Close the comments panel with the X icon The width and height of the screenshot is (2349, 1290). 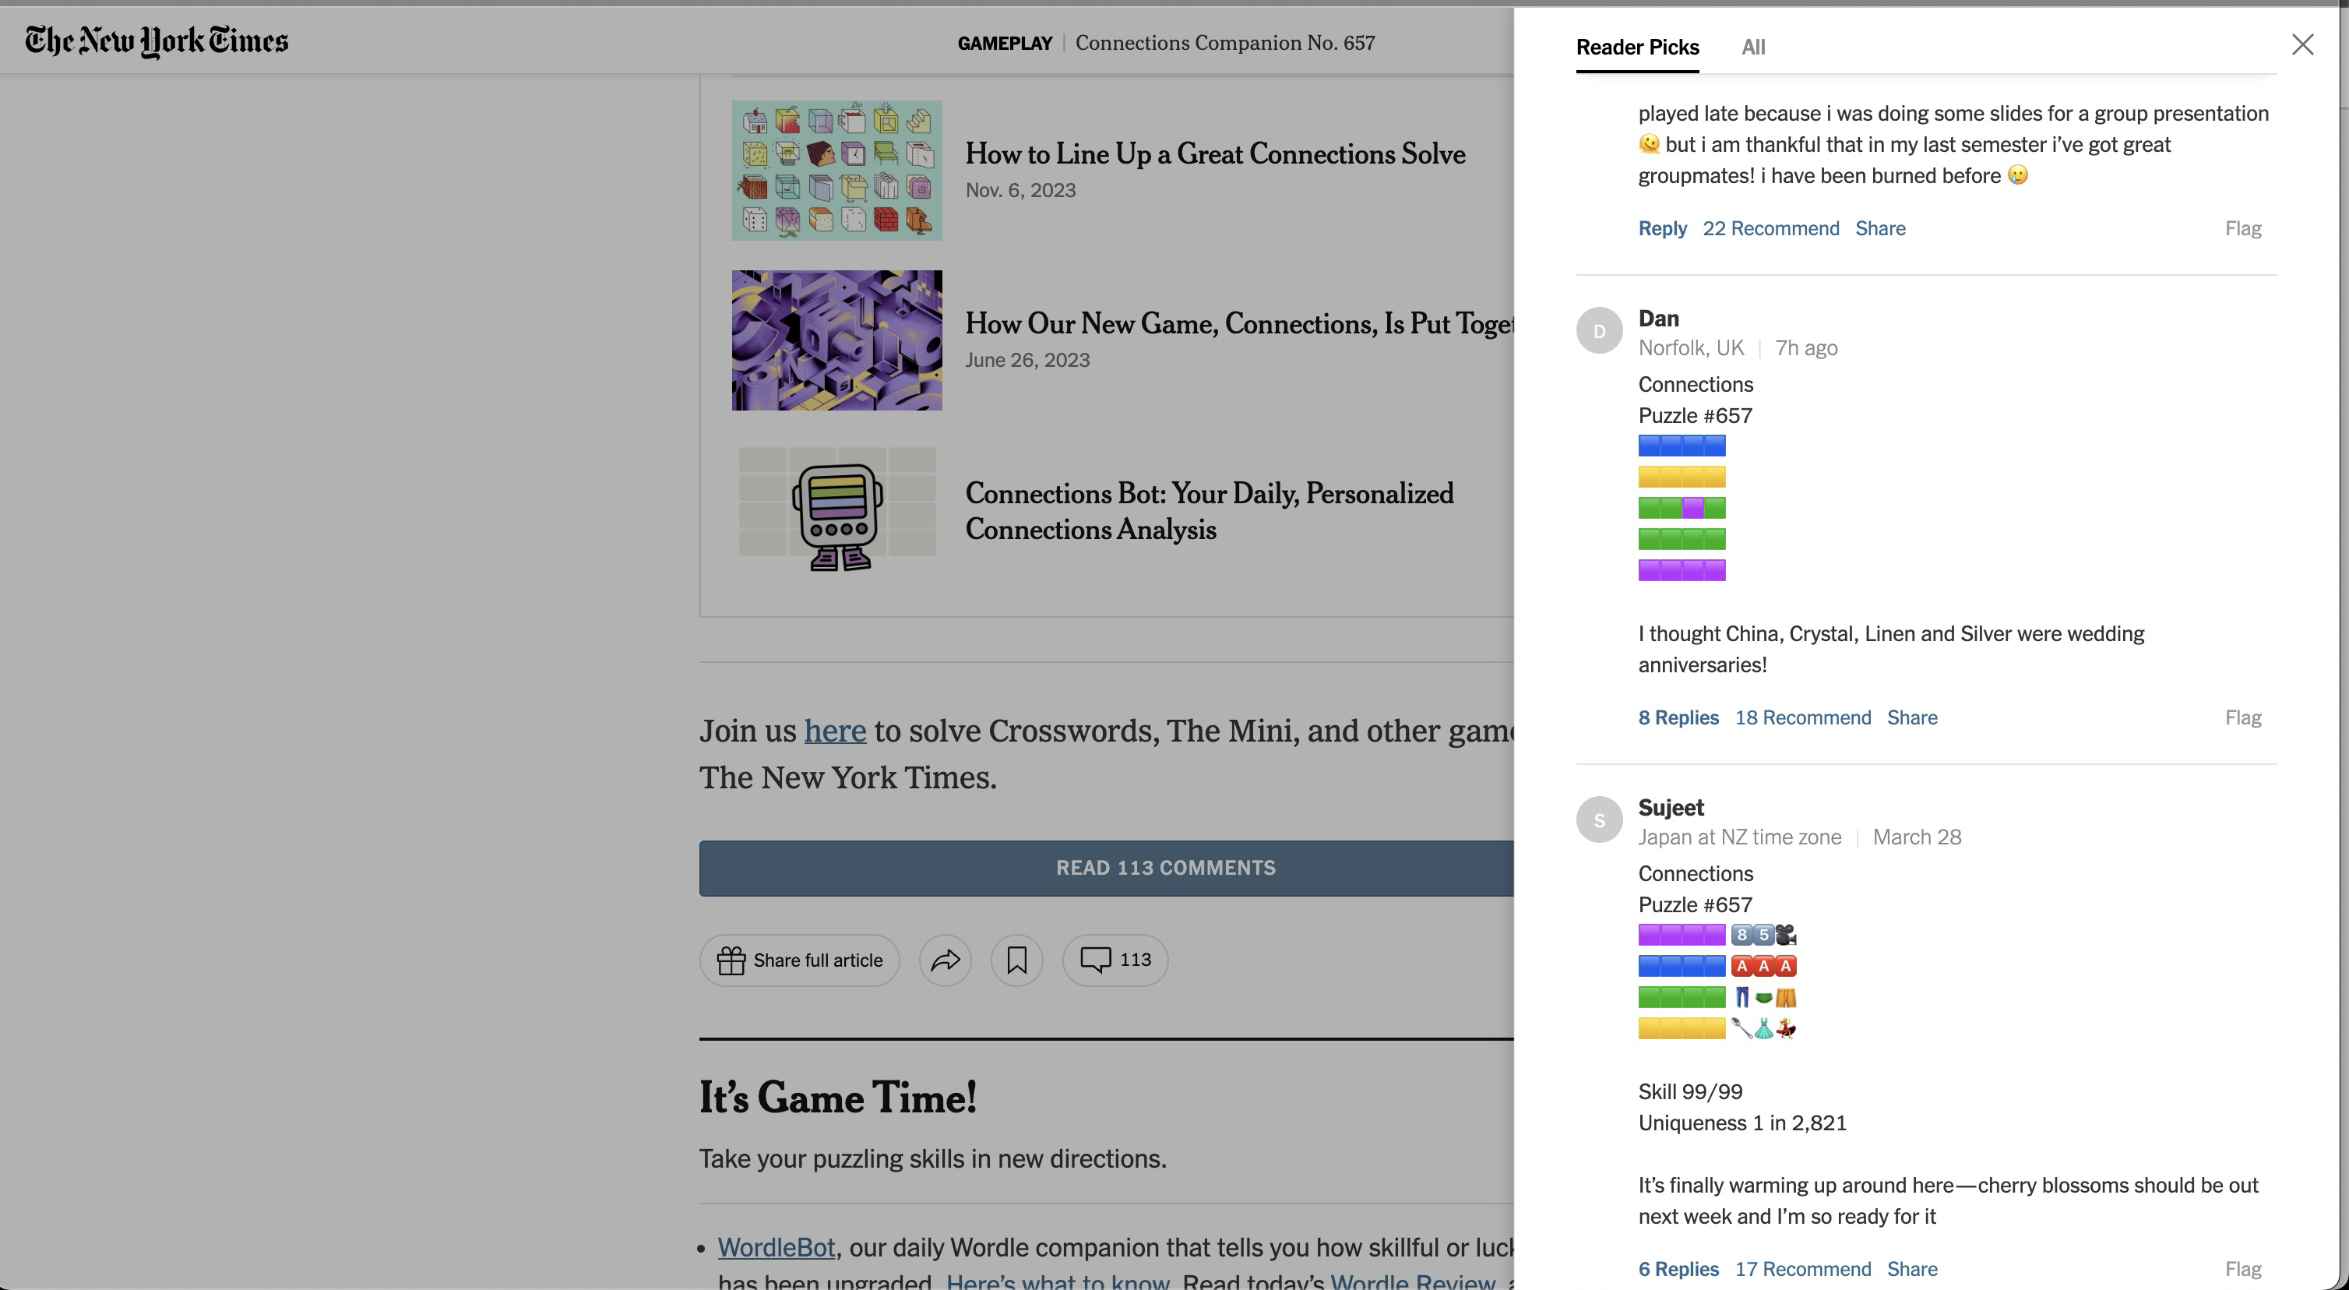coord(2302,44)
